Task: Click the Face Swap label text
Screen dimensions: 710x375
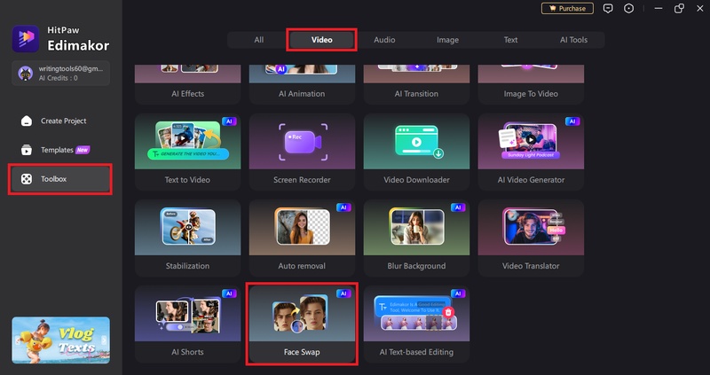Action: coord(302,352)
